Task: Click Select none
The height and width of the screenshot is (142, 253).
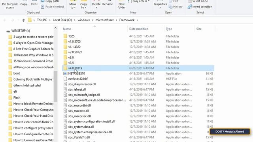Action: coord(200,1)
